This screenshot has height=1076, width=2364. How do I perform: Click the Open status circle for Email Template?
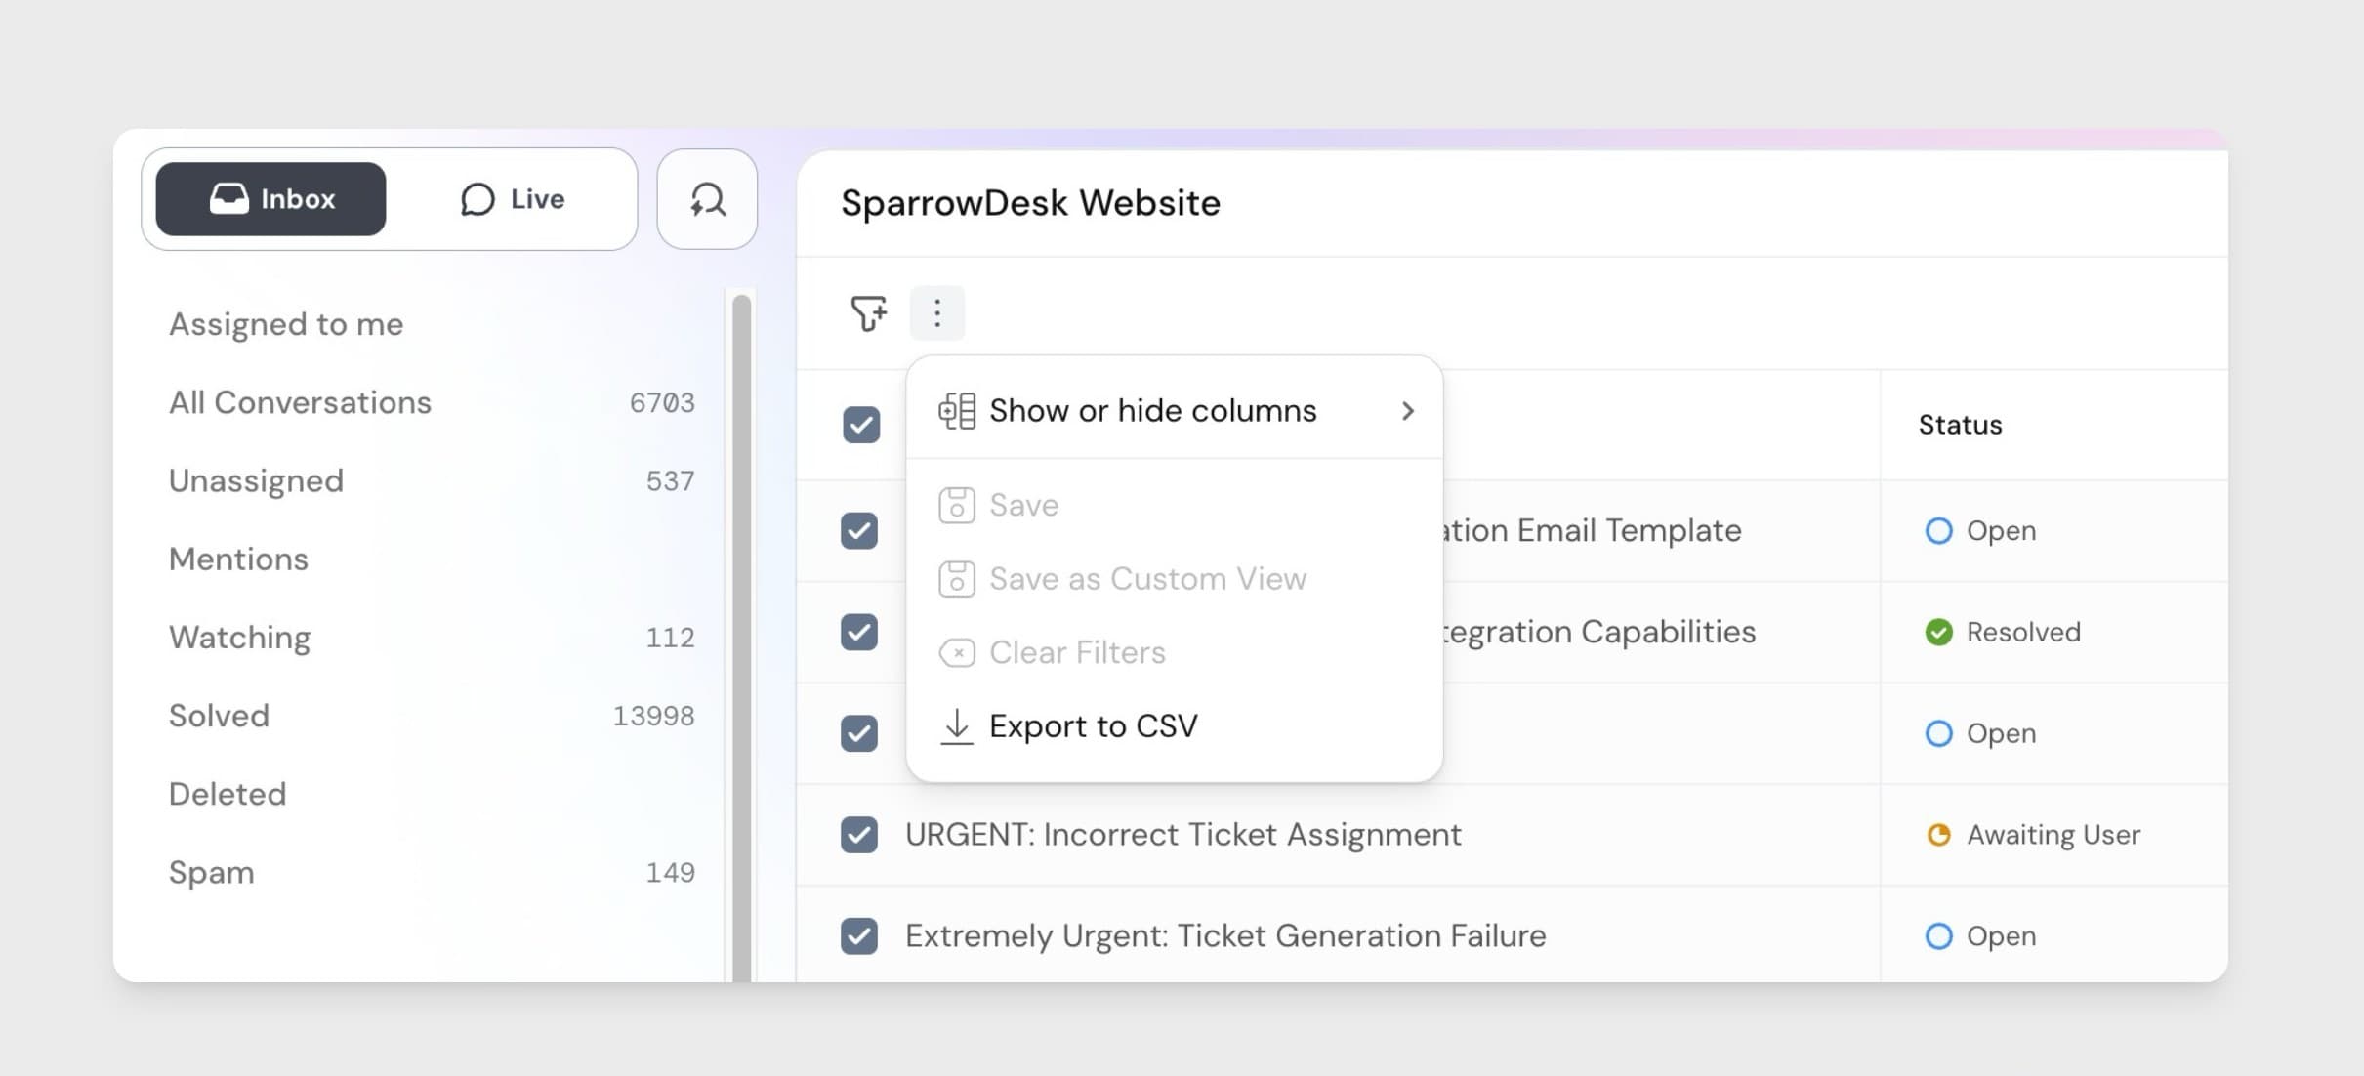[1938, 531]
